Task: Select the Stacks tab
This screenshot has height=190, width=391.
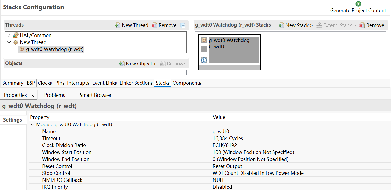Action: click(163, 83)
